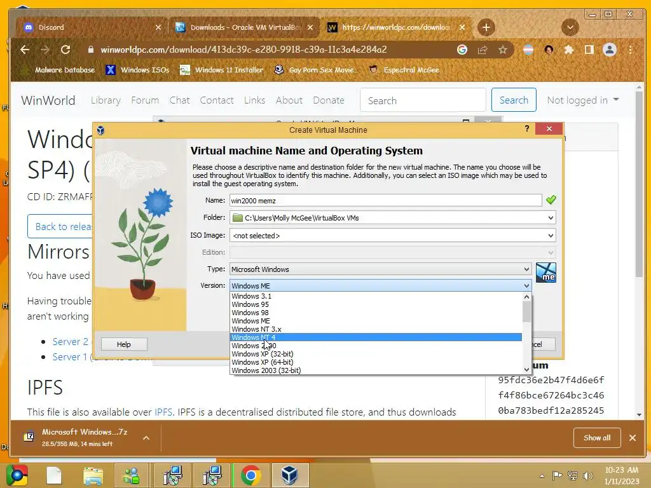
Task: Click the WinWorld Search input field
Action: point(423,100)
